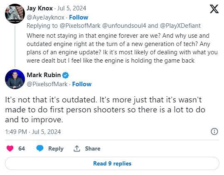The image size is (224, 175).
Task: Open the Mark Rubin name link
Action: point(44,75)
